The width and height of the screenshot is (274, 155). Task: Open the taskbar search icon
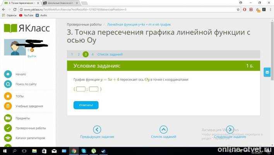15,151
